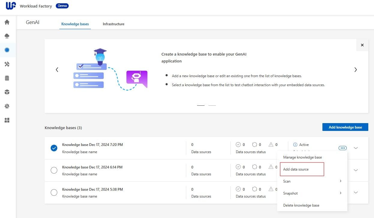Click the in-progress status icon, 6:14 PM row
Image resolution: width=374 pixels, height=218 pixels.
255,167
